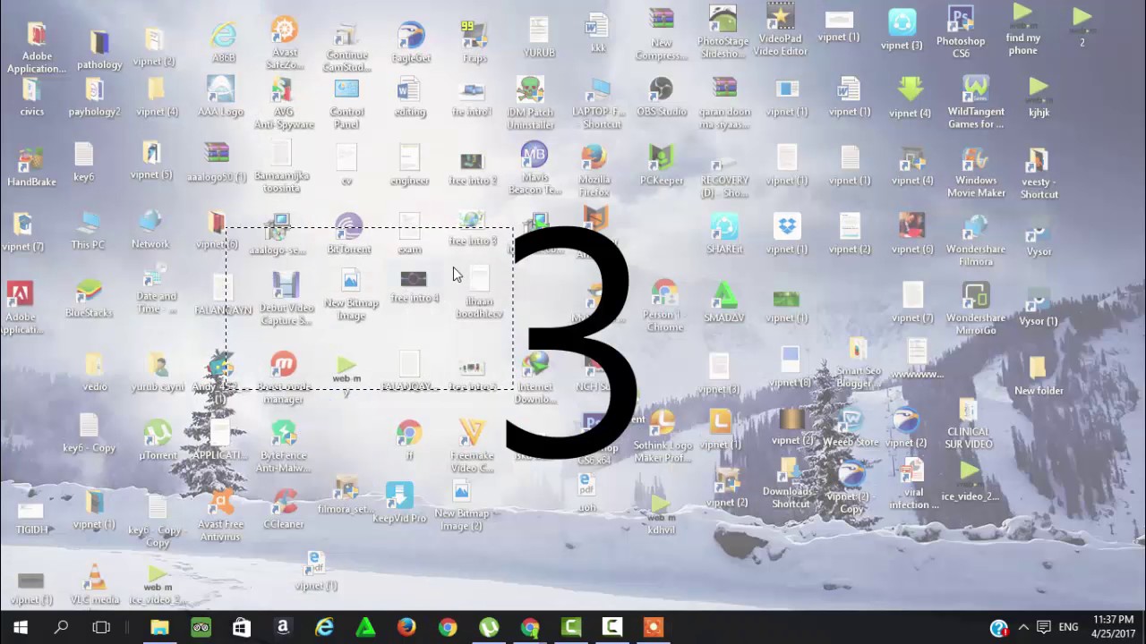Launch VideoPad Video Editor from desktop
1146x644 pixels.
point(782,30)
